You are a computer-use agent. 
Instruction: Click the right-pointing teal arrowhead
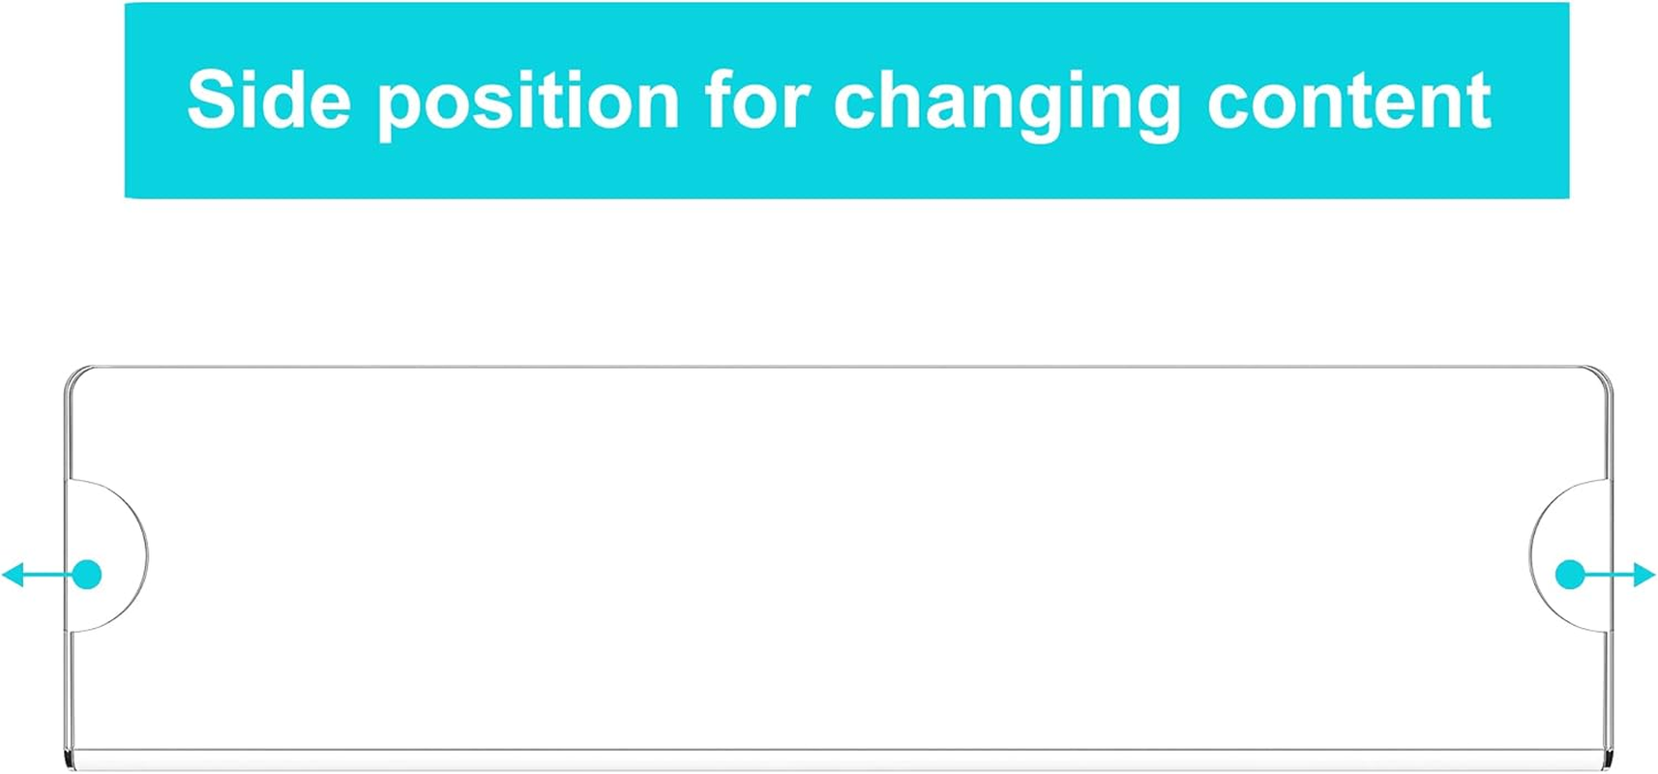(1643, 575)
